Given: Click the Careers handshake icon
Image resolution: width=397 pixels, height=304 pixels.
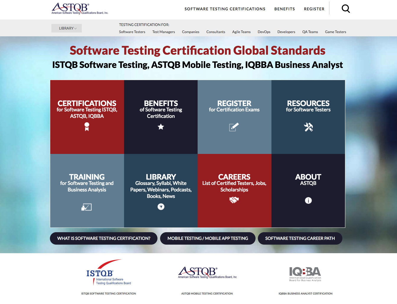Looking at the screenshot, I should click(x=234, y=200).
